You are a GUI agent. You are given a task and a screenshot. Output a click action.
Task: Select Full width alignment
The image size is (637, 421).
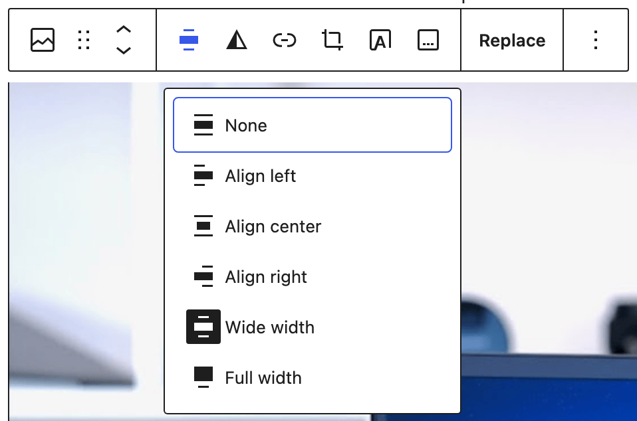point(313,377)
